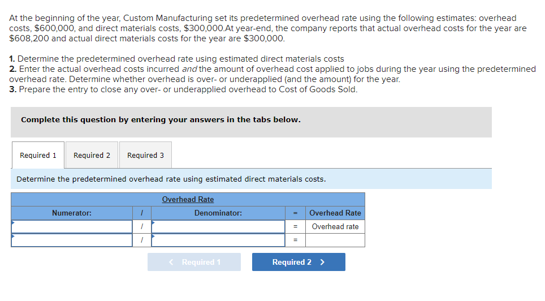Click the underlined Overhead Rate table title
The image size is (545, 301).
coord(188,199)
